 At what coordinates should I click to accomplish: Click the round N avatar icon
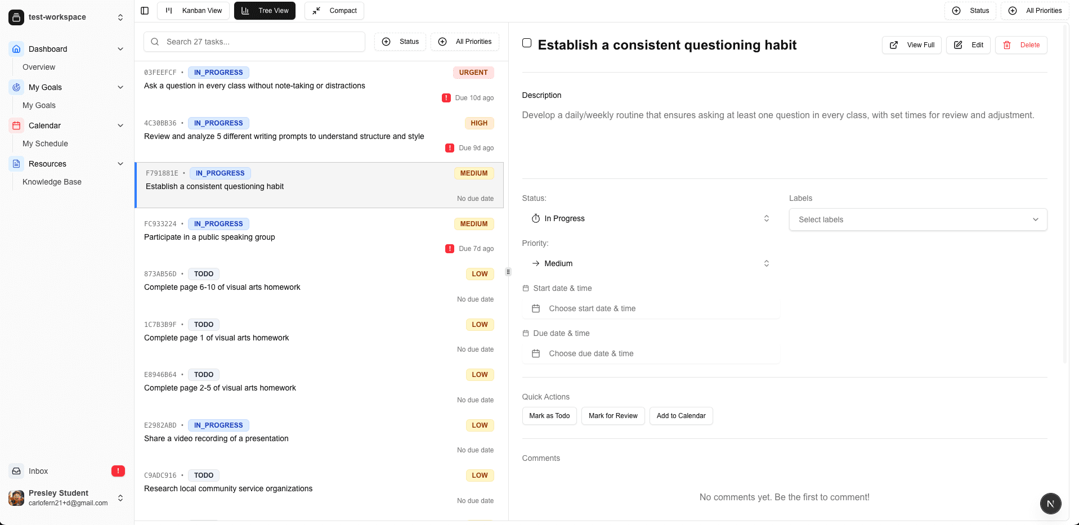coord(1050,504)
